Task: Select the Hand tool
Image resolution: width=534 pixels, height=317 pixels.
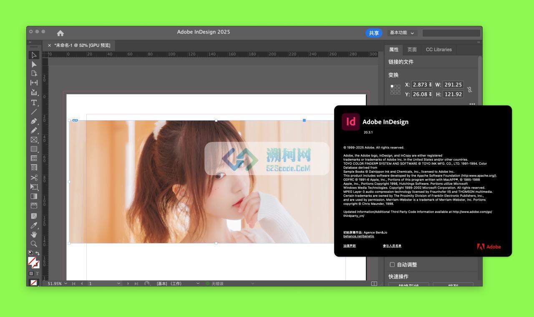Action: click(34, 234)
